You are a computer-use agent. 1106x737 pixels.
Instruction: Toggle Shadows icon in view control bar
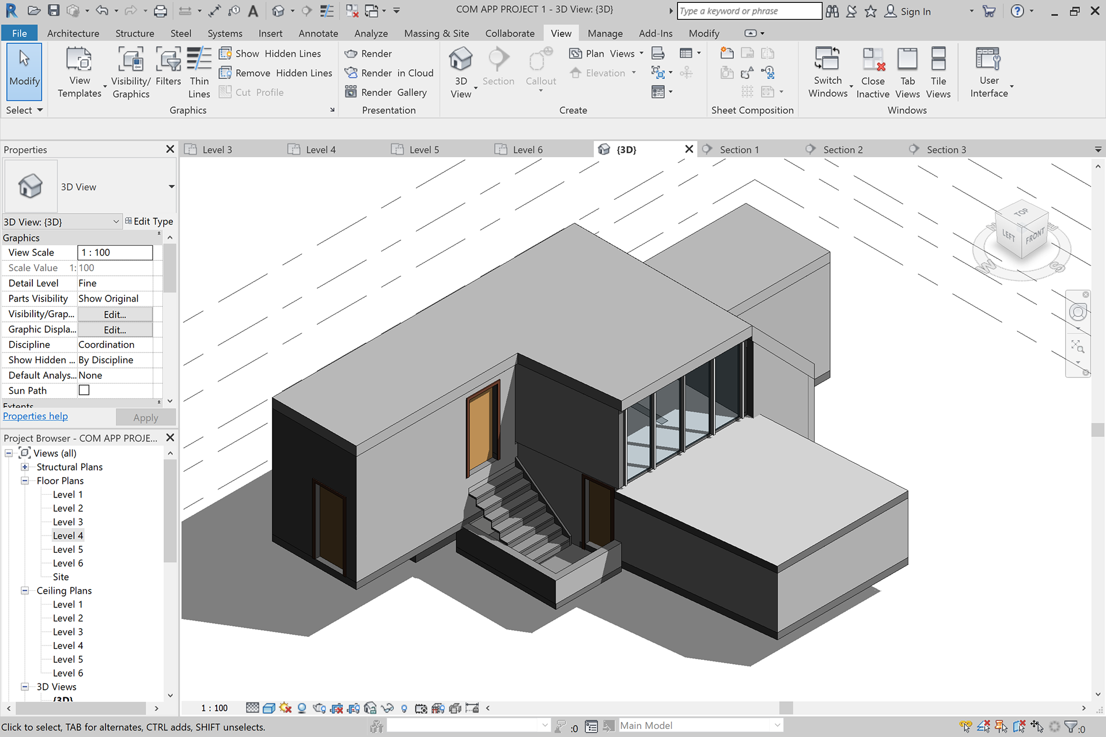301,708
